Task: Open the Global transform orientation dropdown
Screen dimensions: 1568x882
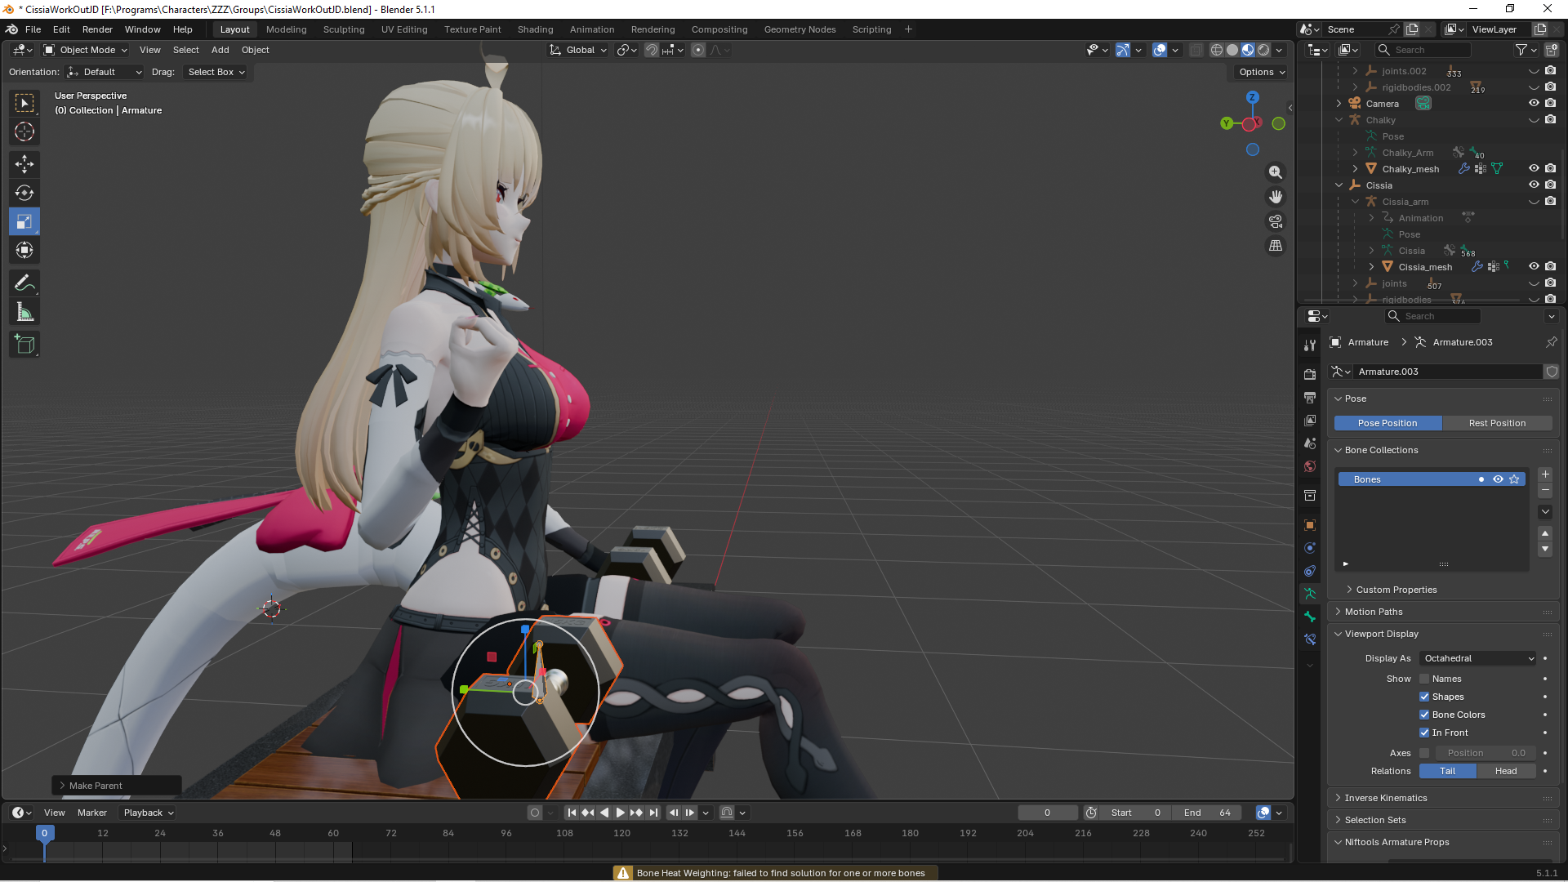Action: pos(579,50)
